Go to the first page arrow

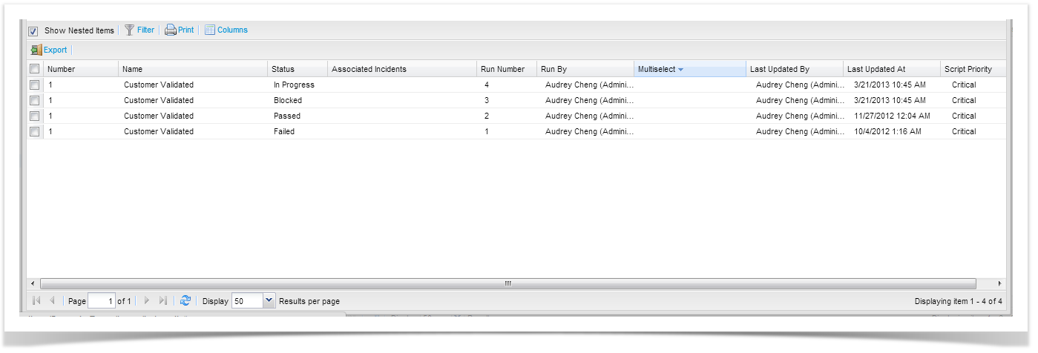coord(36,301)
